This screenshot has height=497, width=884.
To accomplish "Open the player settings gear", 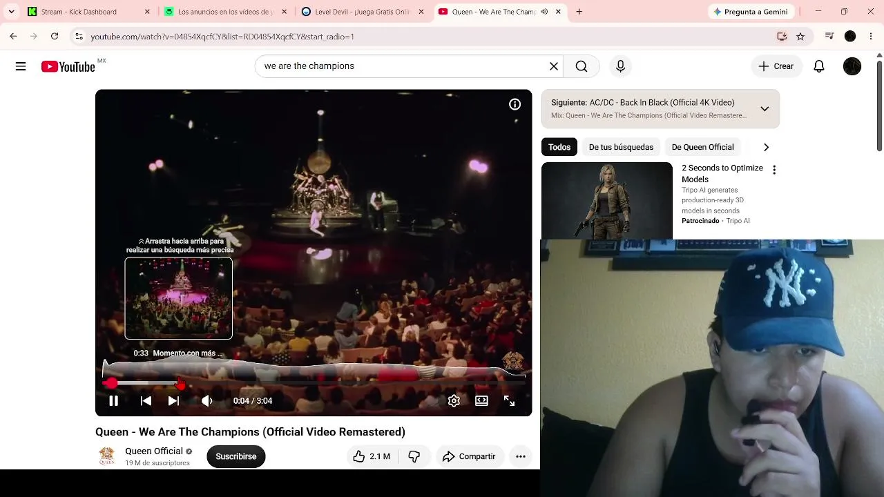I will tap(454, 400).
